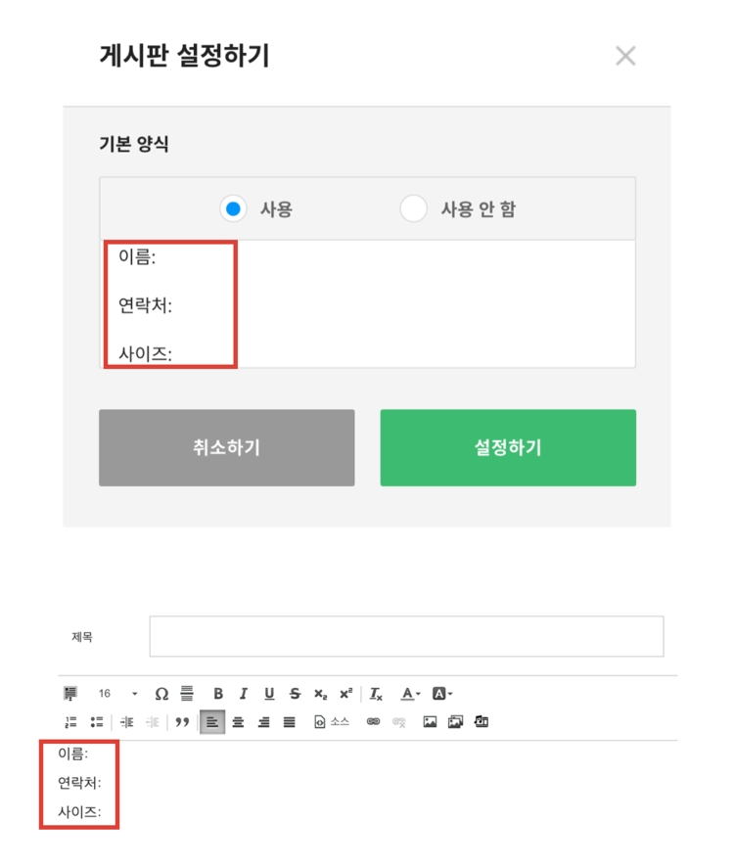Format text as block quote

click(x=182, y=722)
